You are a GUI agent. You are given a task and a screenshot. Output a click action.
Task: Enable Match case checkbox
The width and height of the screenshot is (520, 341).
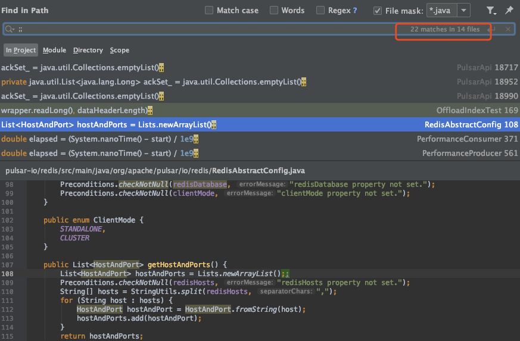pos(209,10)
